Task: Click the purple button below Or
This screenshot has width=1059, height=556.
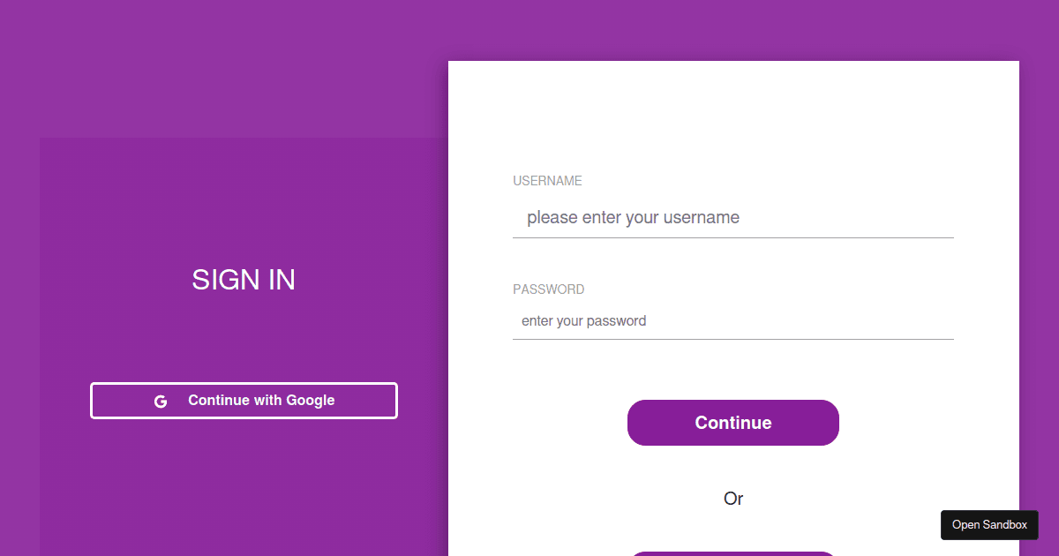Action: [x=733, y=552]
